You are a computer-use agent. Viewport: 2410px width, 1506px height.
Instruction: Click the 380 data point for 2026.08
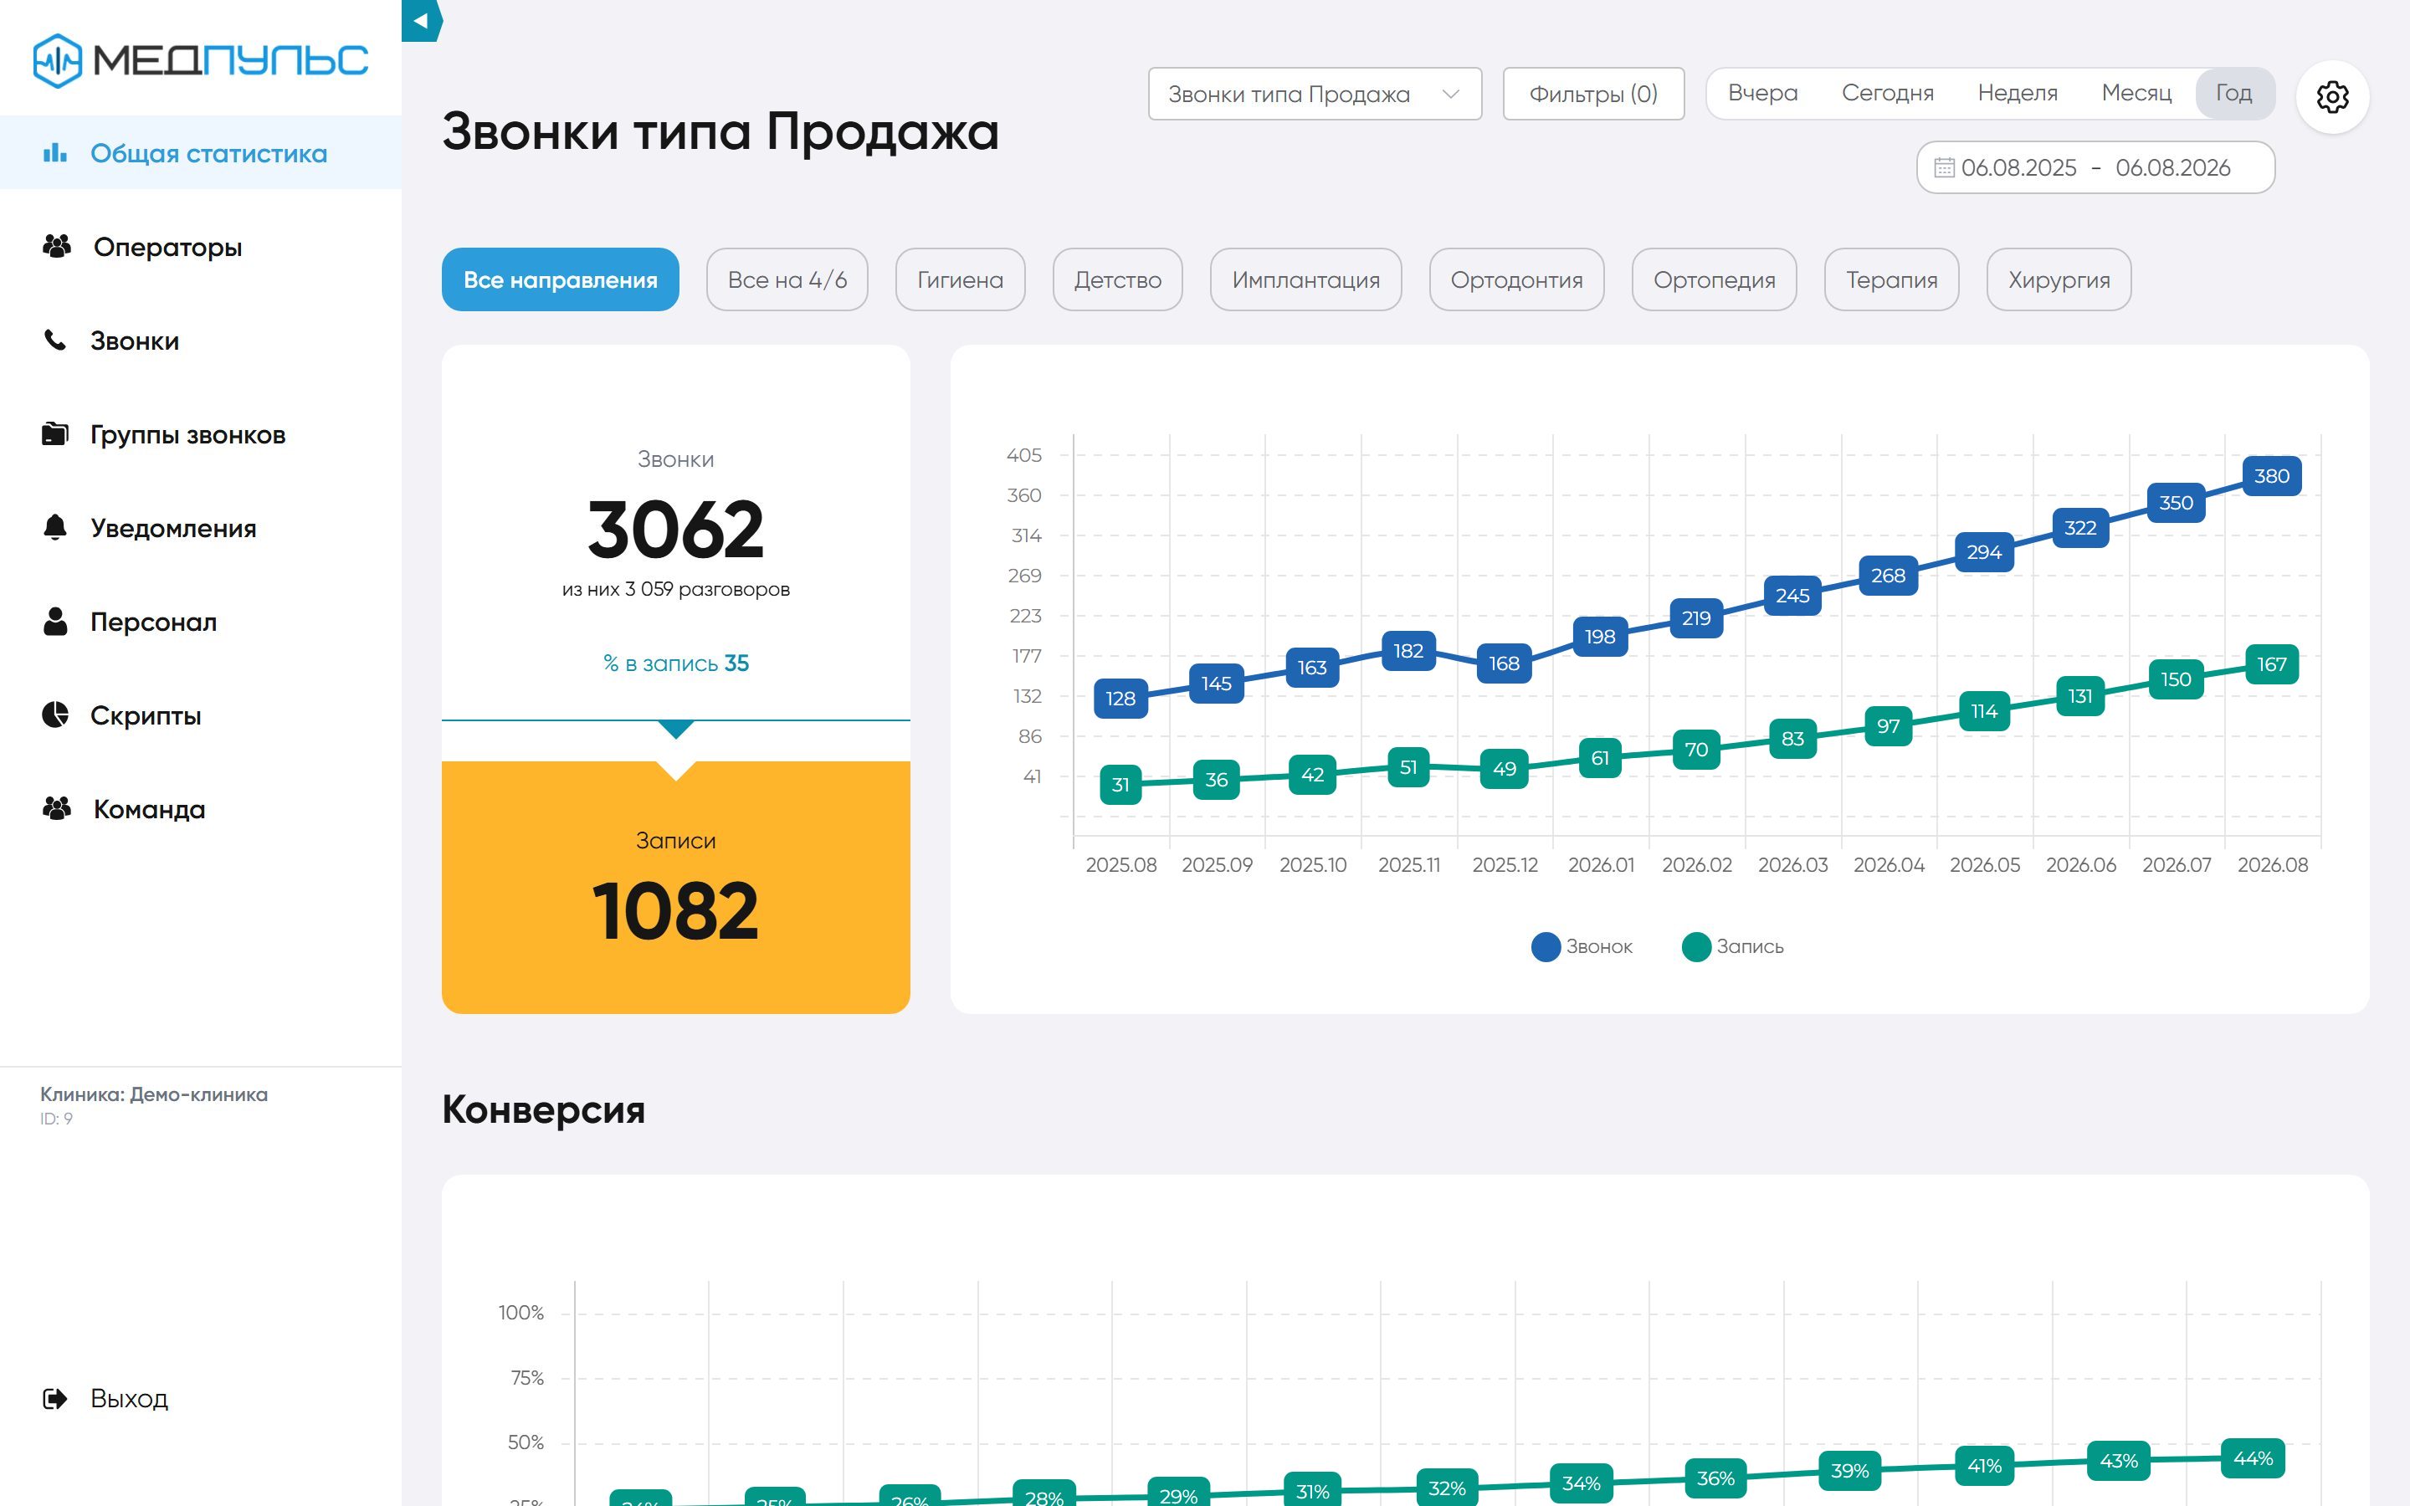[2272, 476]
